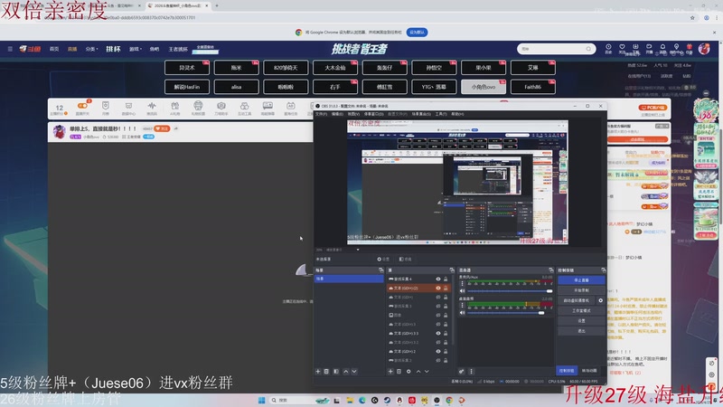The height and width of the screenshot is (407, 723).
Task: Toggle lock on 文本 (GDI+) 2 source
Action: (x=446, y=351)
